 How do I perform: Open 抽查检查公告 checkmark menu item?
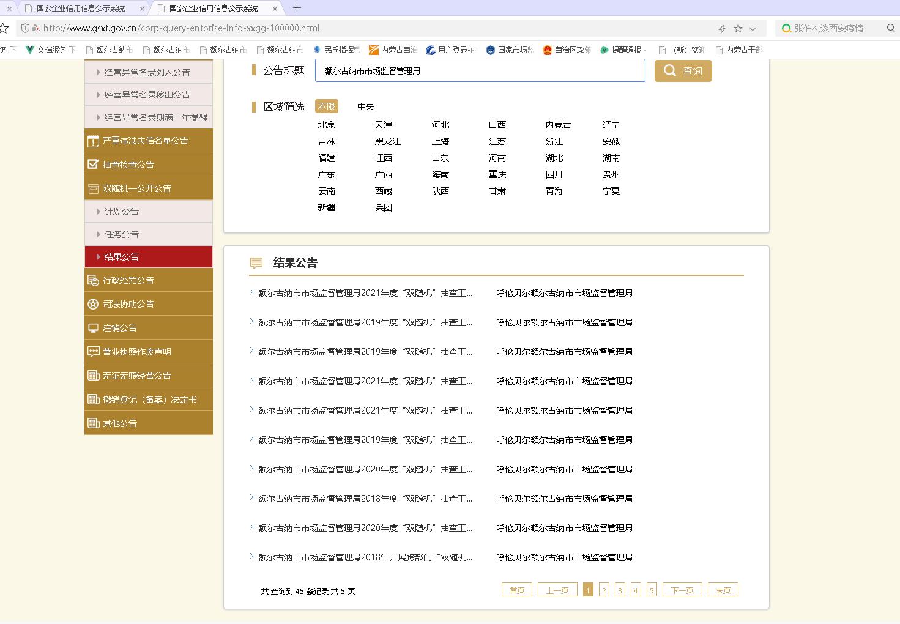149,165
